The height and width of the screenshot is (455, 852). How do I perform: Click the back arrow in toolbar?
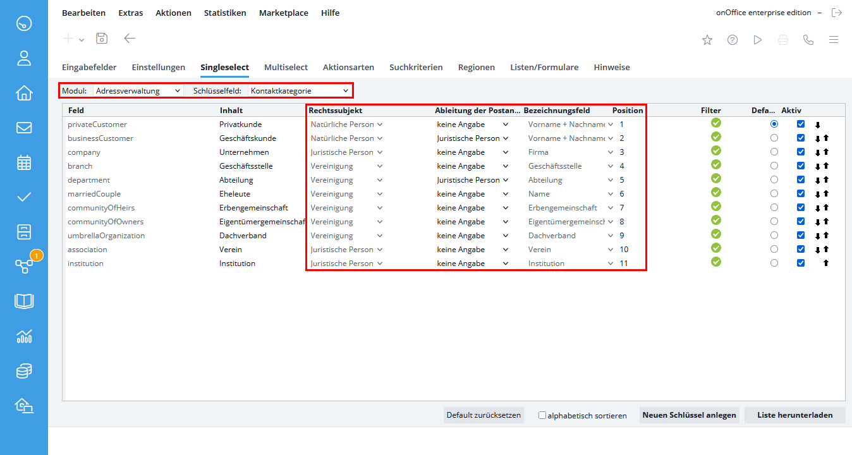pos(130,39)
